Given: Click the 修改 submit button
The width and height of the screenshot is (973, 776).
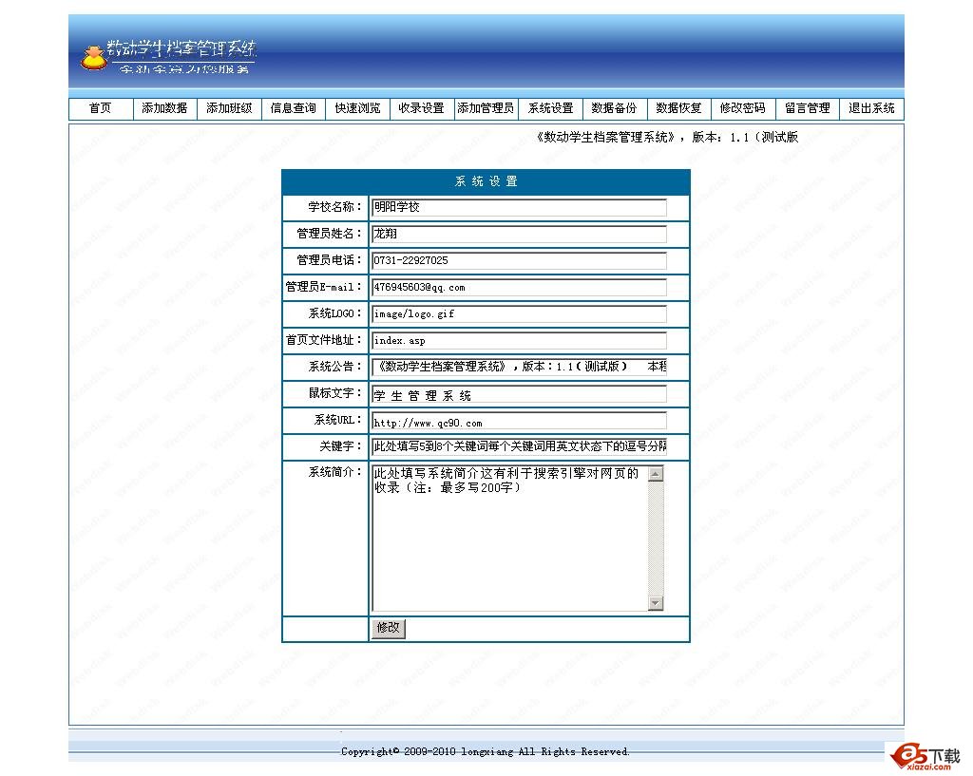Looking at the screenshot, I should (x=388, y=628).
